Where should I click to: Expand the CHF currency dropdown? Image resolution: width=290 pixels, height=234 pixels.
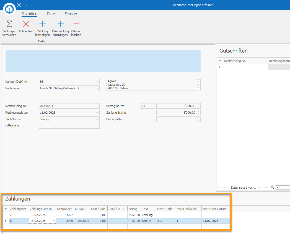153,106
